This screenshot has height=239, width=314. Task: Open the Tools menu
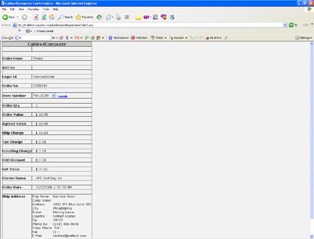point(46,9)
